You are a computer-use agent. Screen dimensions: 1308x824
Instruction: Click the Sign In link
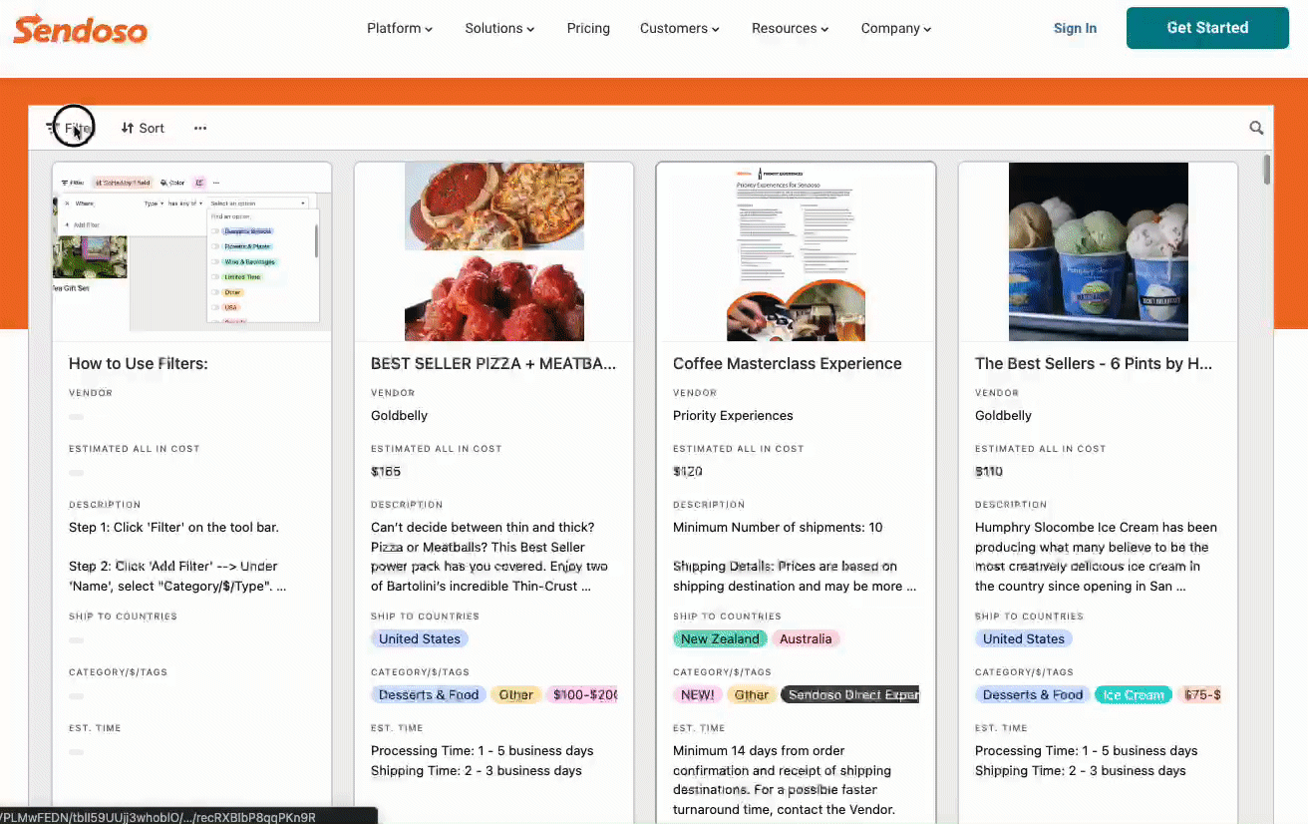click(1075, 29)
